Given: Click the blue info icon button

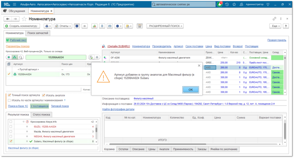Looking at the screenshot, I should pyautogui.click(x=77, y=26).
